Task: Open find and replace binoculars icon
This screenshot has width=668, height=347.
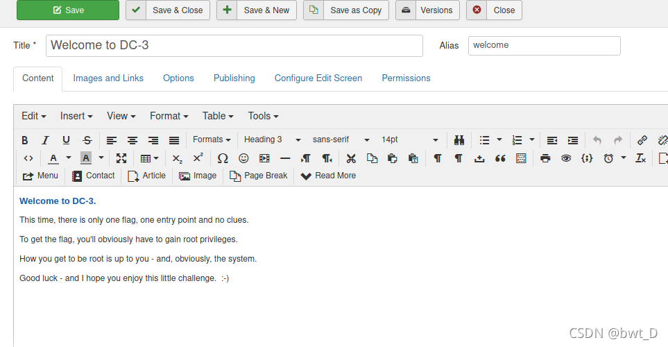Action: click(x=459, y=139)
